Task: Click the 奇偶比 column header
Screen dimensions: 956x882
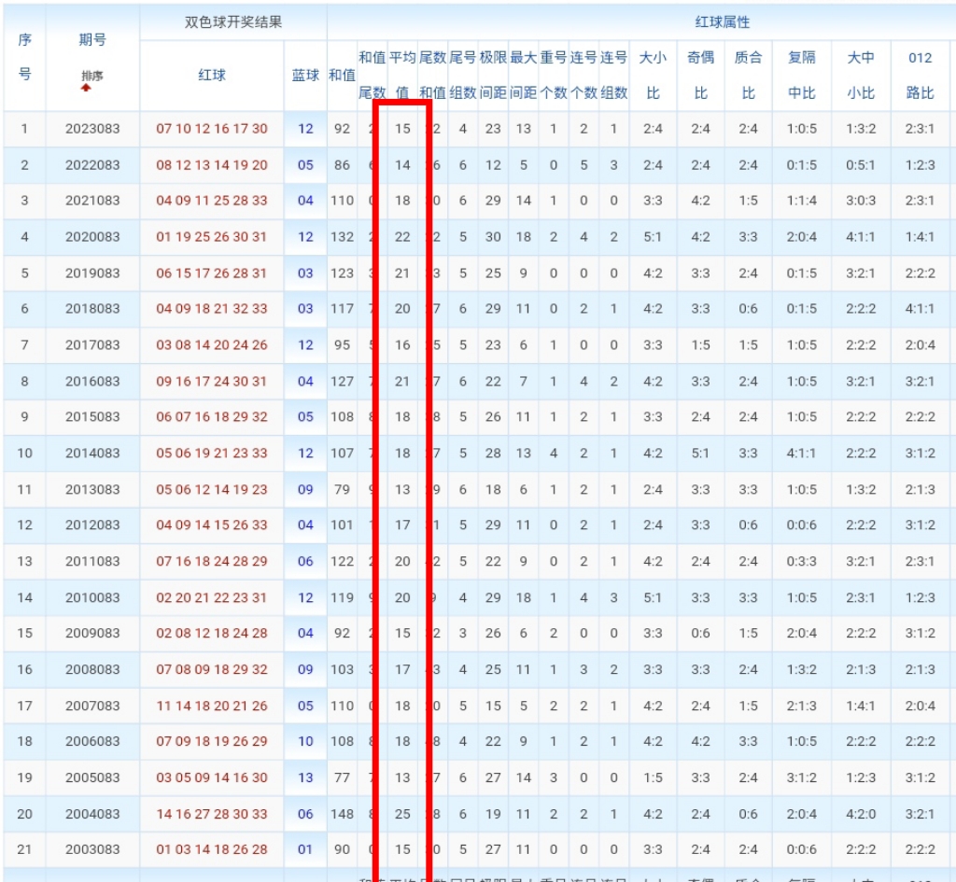Action: (700, 76)
